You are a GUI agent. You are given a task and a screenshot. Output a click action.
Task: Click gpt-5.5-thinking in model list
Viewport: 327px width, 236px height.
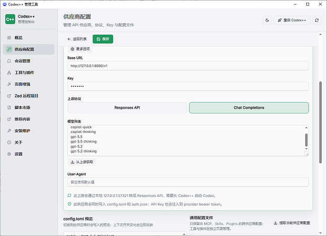click(x=83, y=142)
